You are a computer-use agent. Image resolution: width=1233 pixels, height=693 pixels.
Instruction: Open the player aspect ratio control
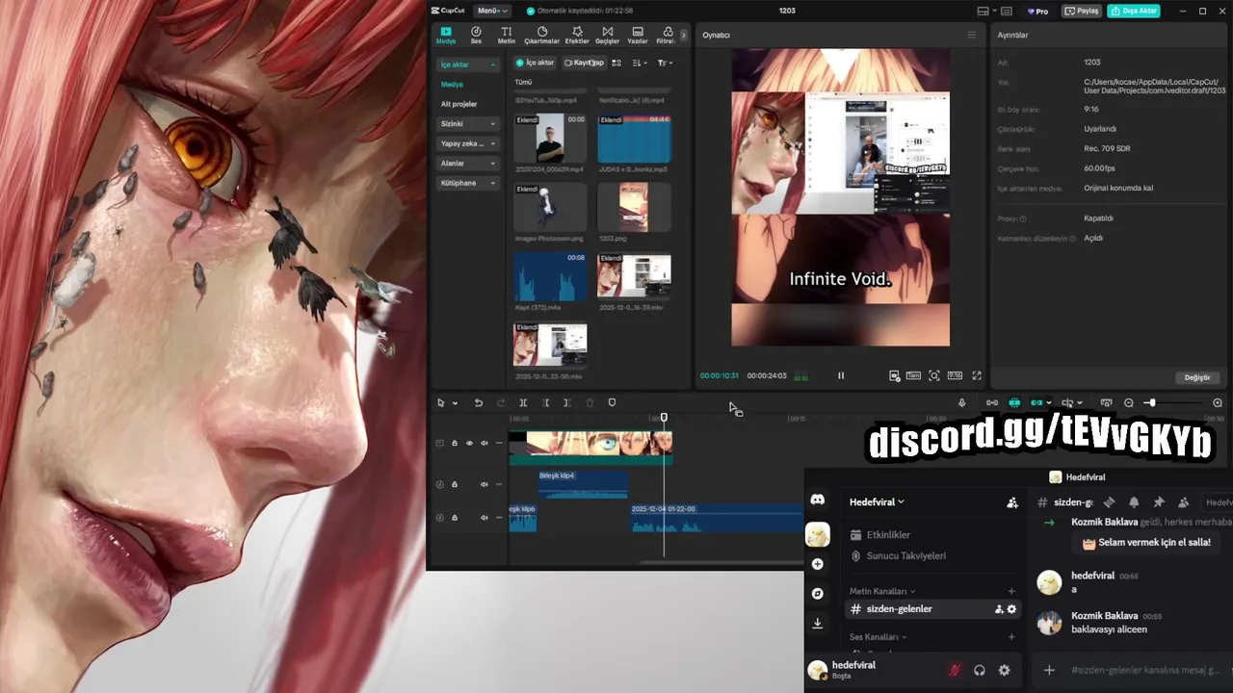(x=955, y=375)
